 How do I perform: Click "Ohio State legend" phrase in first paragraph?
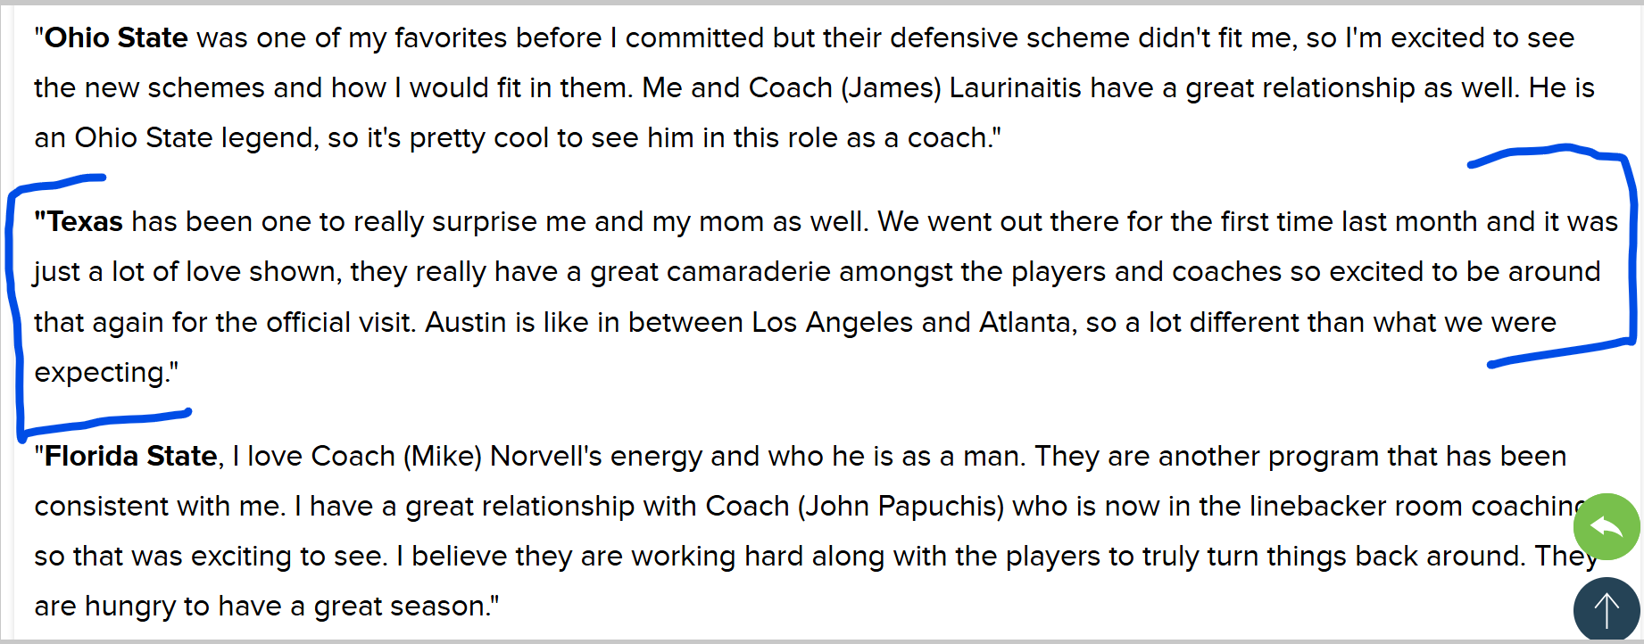coord(194,137)
